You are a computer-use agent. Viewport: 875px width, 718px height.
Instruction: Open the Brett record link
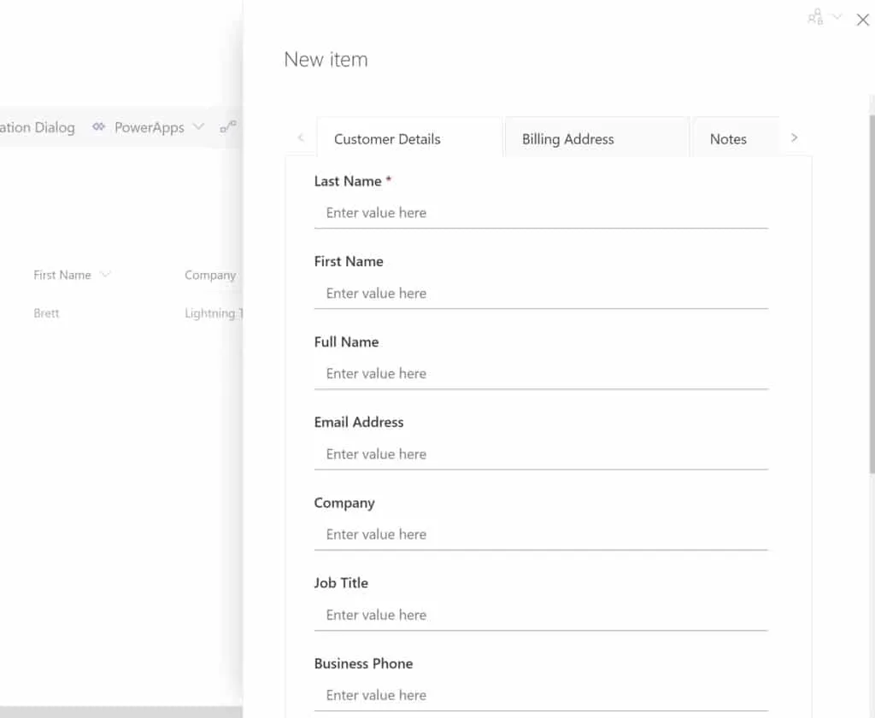(x=45, y=312)
